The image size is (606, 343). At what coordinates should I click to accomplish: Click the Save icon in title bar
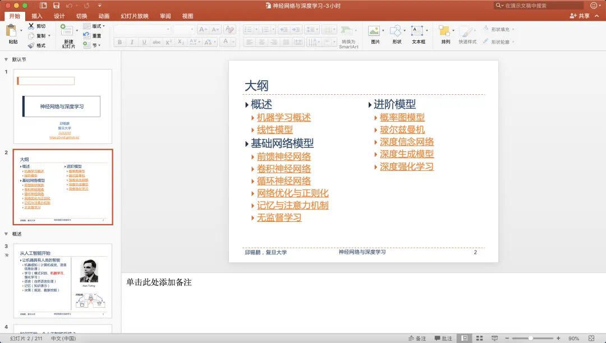click(57, 6)
